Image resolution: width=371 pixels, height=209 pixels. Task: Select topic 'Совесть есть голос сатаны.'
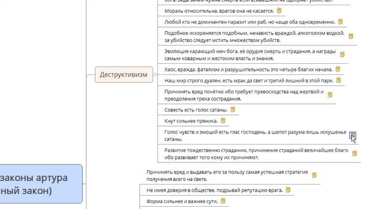tap(196, 110)
